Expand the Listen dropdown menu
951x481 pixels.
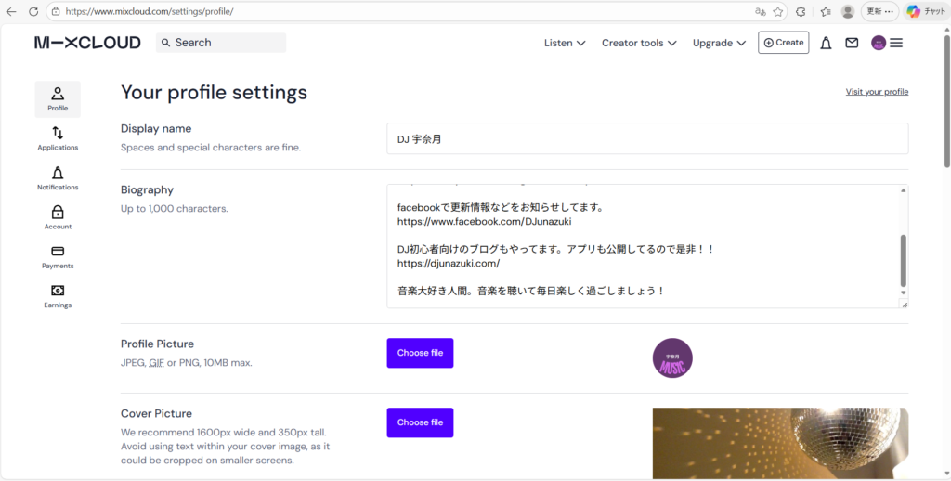click(x=565, y=43)
